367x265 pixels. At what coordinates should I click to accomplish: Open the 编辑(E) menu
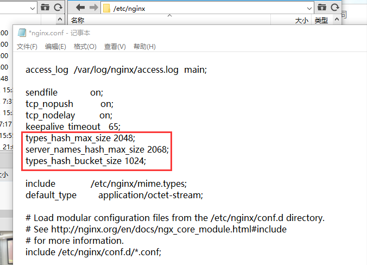55,47
